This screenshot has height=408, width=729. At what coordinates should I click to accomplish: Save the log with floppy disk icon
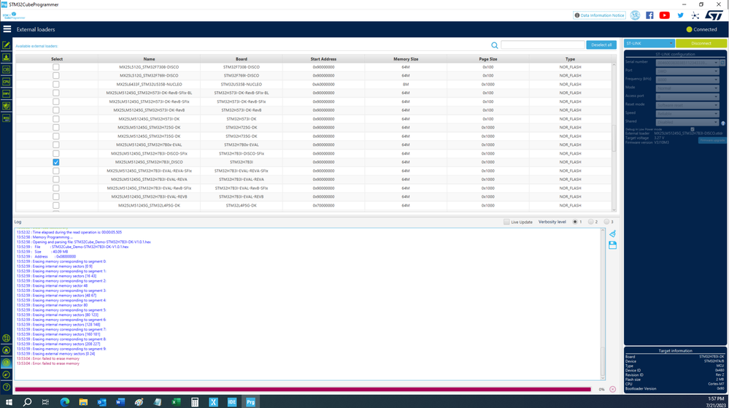click(612, 245)
